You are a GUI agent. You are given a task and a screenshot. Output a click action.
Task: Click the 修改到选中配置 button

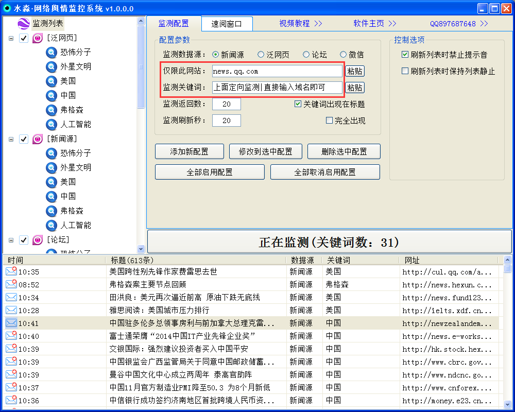(x=265, y=151)
